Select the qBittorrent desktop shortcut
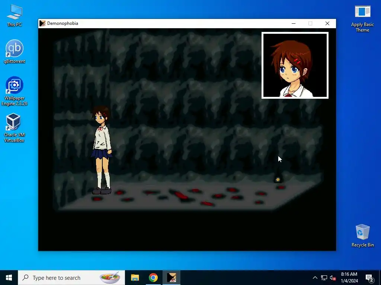 (x=15, y=51)
